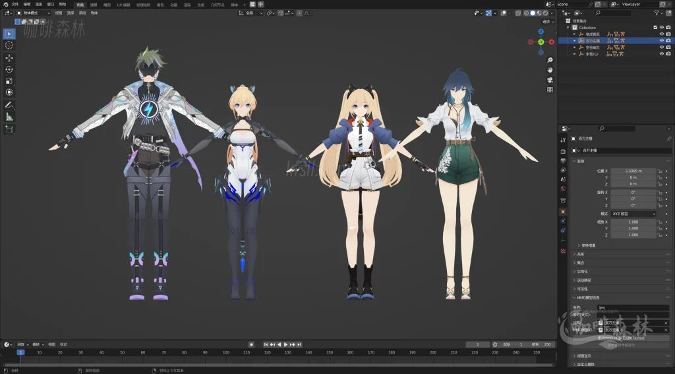Screen dimensions: 675x374
Task: Open the Object Data properties tab
Action: [563, 240]
